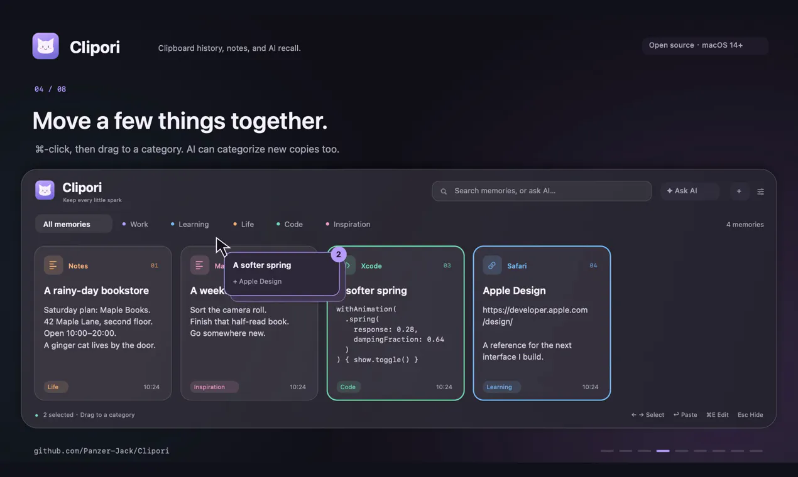Click the Clipori cat logo in page header
This screenshot has height=477, width=798.
coord(45,46)
